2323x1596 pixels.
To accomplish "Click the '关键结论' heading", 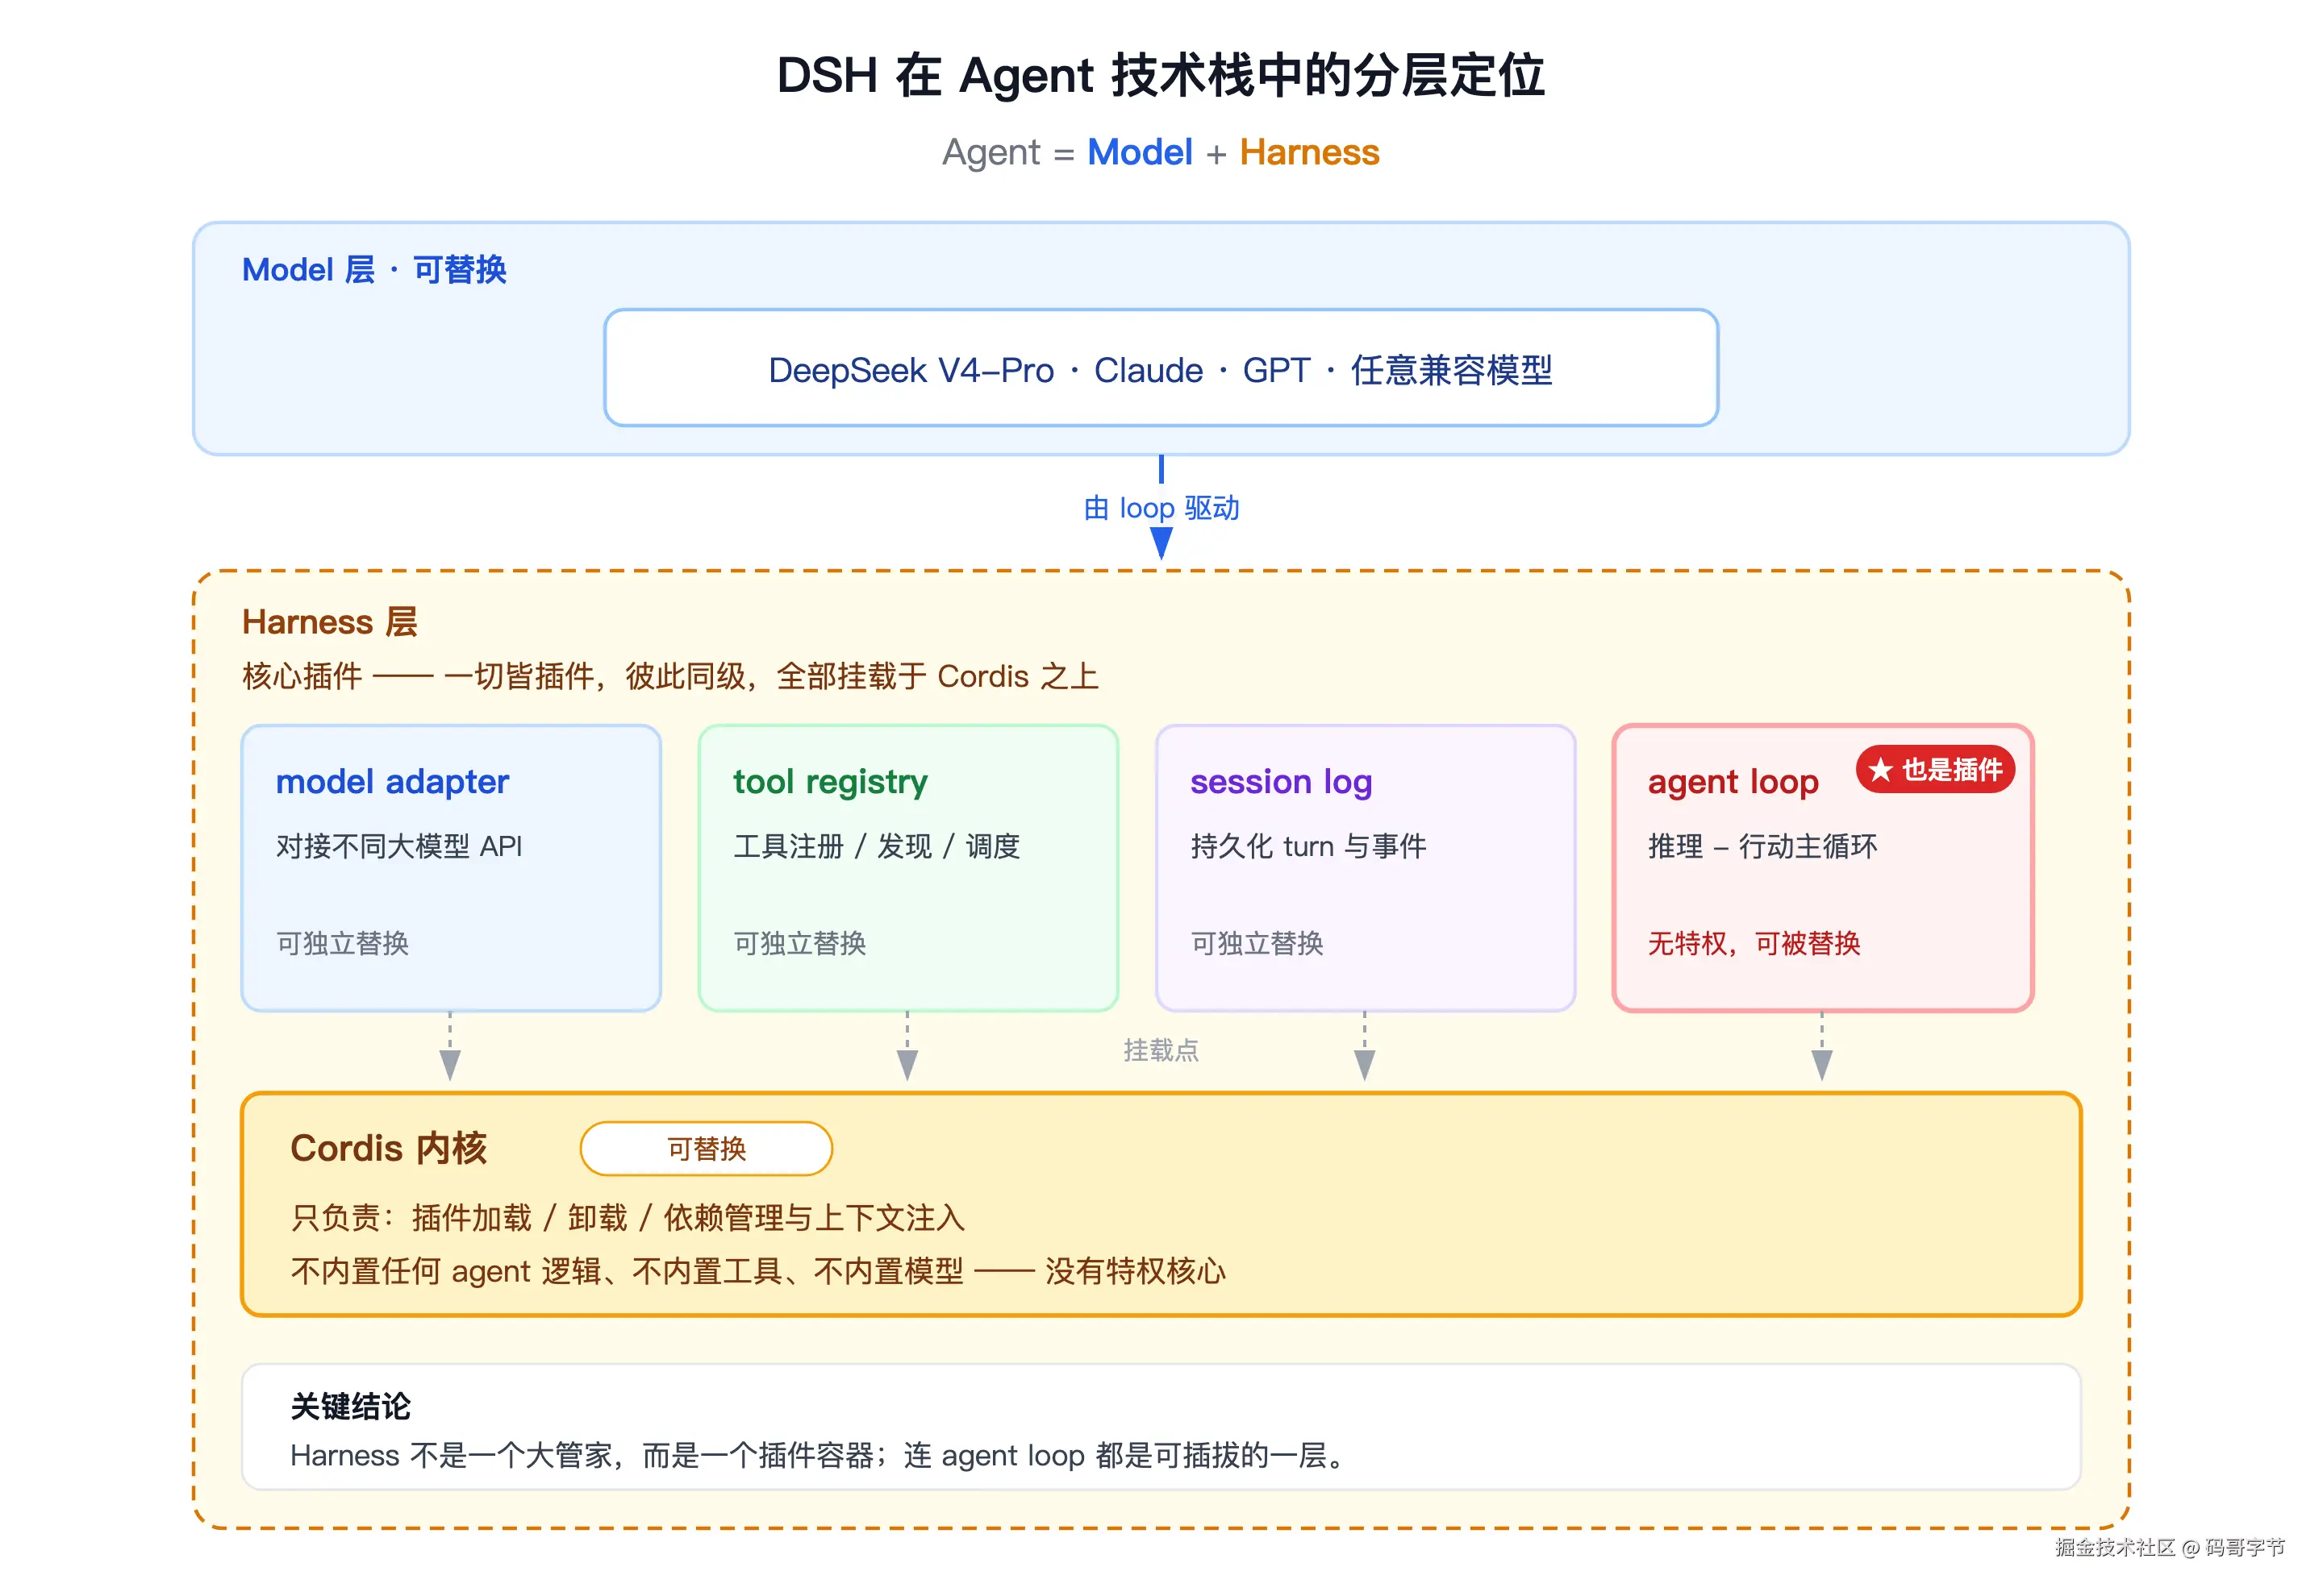I will pyautogui.click(x=350, y=1406).
